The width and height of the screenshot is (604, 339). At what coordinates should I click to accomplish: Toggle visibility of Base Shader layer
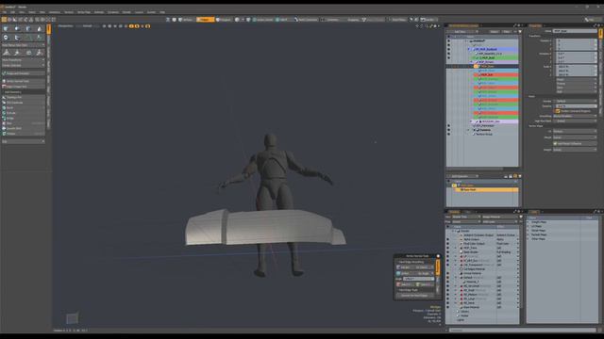tap(448, 252)
